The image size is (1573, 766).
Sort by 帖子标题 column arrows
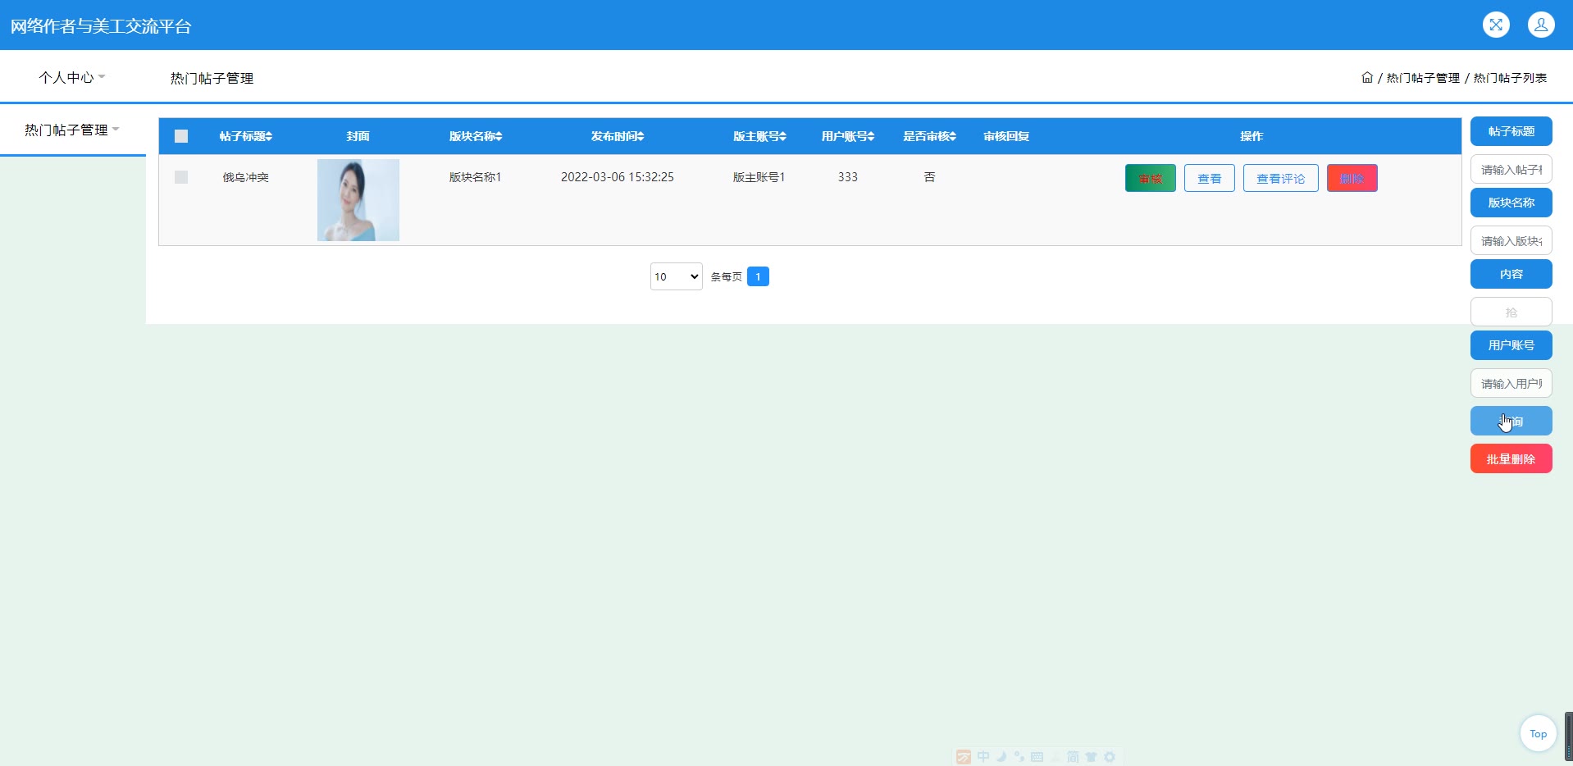[269, 136]
